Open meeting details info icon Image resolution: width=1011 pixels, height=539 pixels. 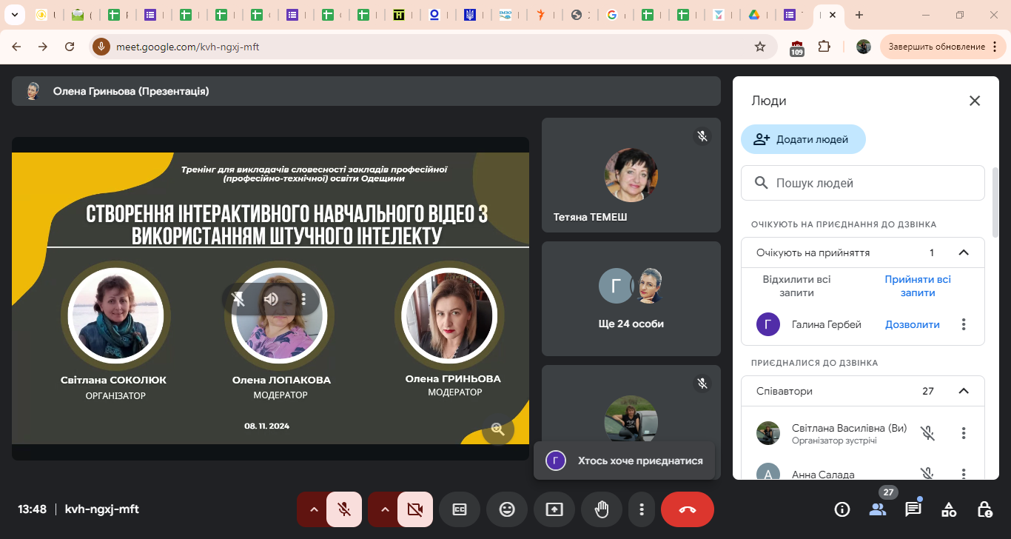pyautogui.click(x=842, y=509)
